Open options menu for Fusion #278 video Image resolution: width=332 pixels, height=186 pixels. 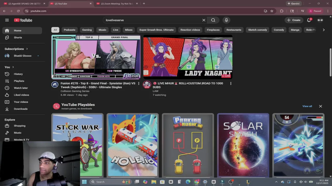click(x=139, y=83)
